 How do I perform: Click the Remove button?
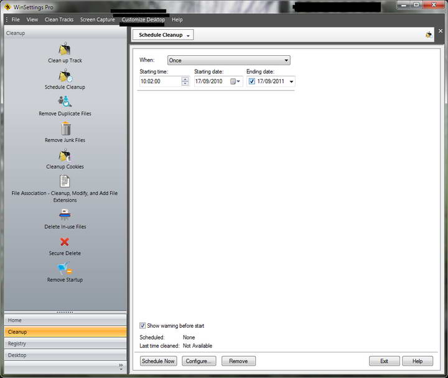point(238,361)
